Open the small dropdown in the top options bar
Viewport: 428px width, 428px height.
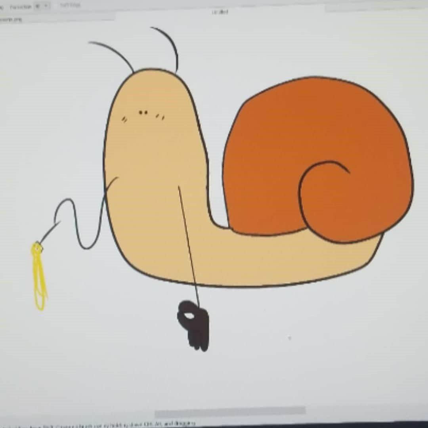[42, 6]
